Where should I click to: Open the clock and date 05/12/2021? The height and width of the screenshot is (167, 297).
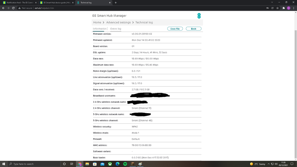click(x=283, y=164)
